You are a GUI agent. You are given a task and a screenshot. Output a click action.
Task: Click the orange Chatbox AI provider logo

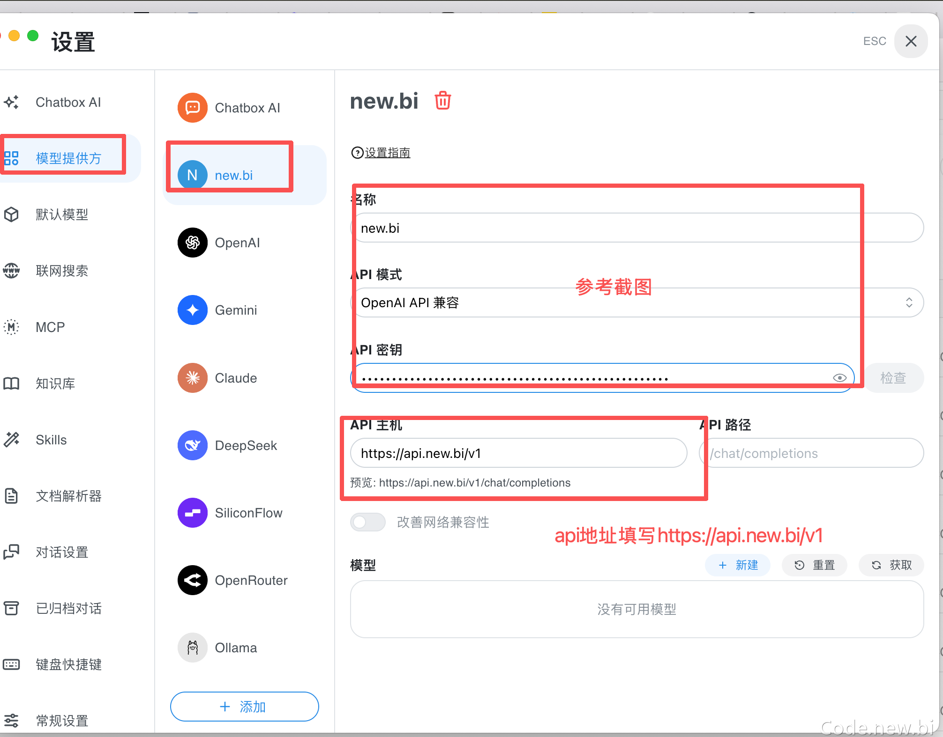point(193,108)
